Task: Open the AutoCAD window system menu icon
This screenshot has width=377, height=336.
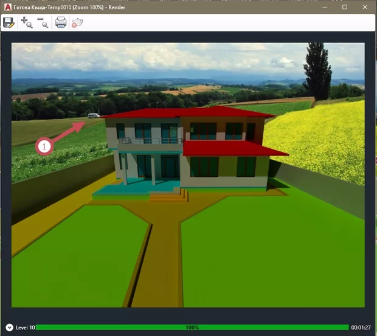Action: coord(7,5)
